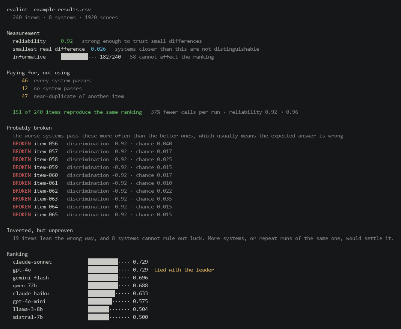
Task: Select the BROKEN item-063 row
Action: point(92,199)
